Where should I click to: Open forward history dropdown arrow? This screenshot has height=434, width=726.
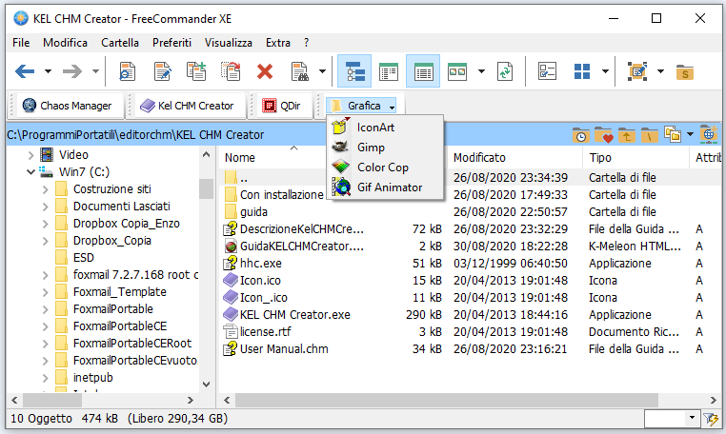[x=95, y=71]
